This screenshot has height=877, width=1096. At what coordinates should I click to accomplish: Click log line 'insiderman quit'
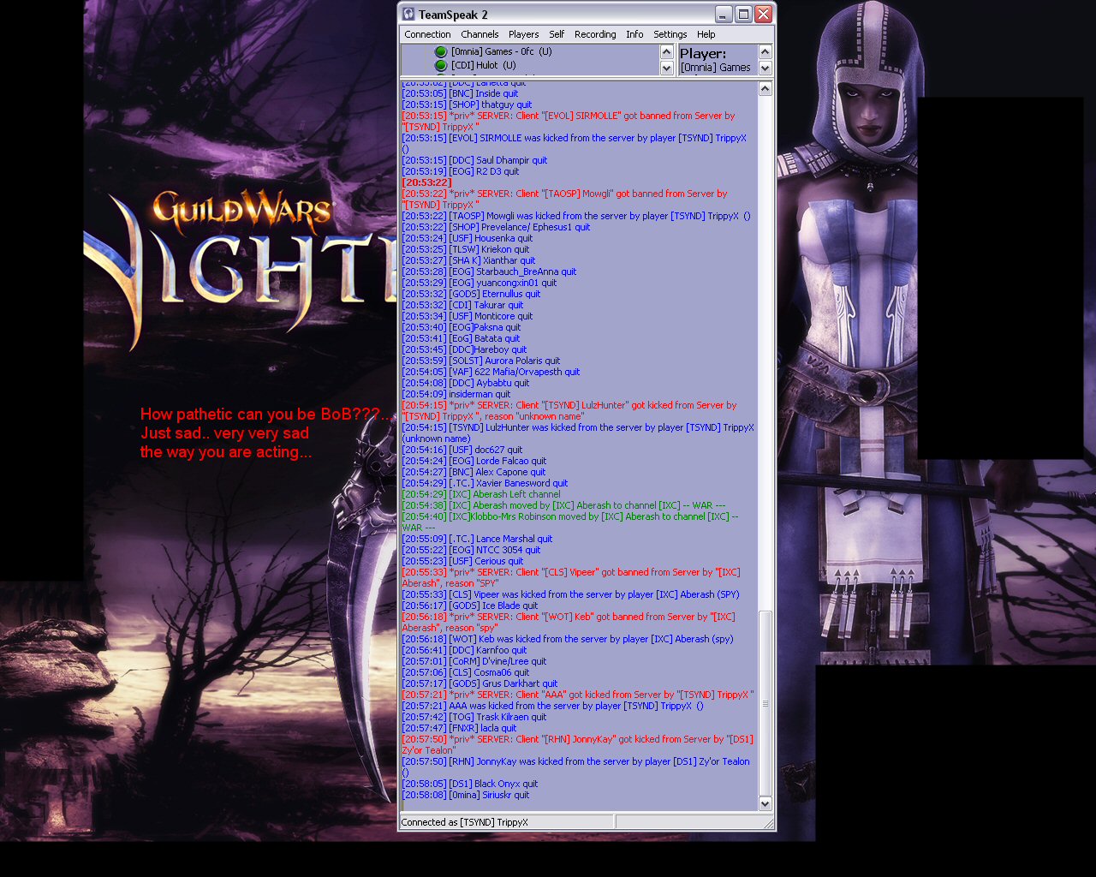point(456,394)
